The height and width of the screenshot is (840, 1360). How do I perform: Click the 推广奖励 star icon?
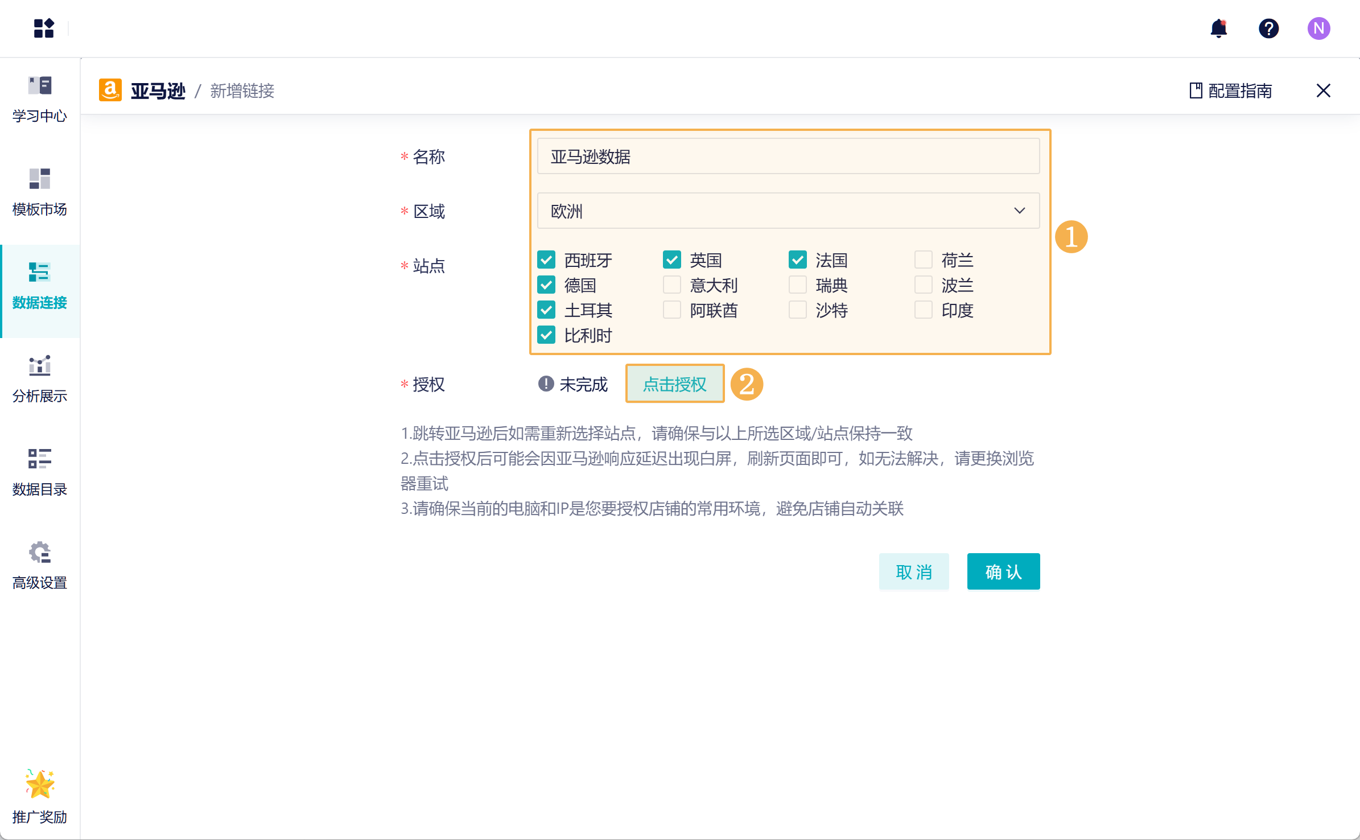pos(40,784)
